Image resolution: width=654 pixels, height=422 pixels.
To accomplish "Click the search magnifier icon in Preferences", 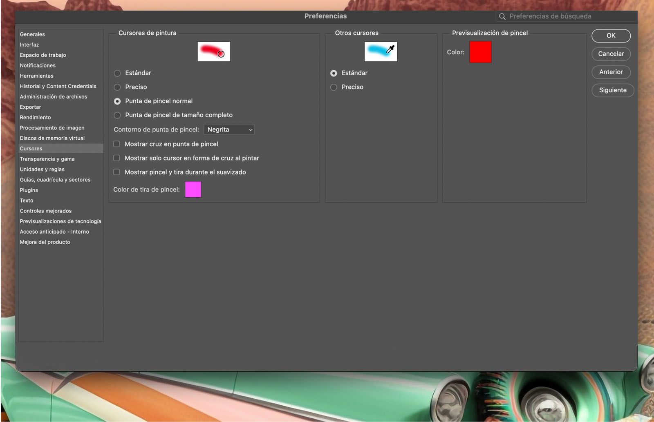I will 502,16.
